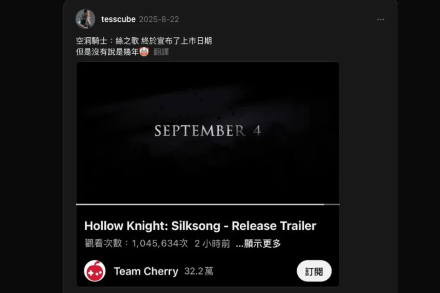Click the 2 小時前 upload time
Screen dimensions: 440x293
click(x=212, y=243)
